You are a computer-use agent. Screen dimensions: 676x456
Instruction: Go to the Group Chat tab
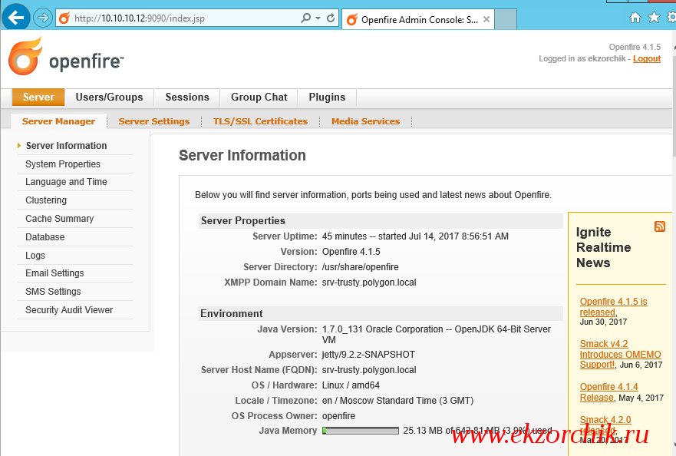tap(259, 97)
